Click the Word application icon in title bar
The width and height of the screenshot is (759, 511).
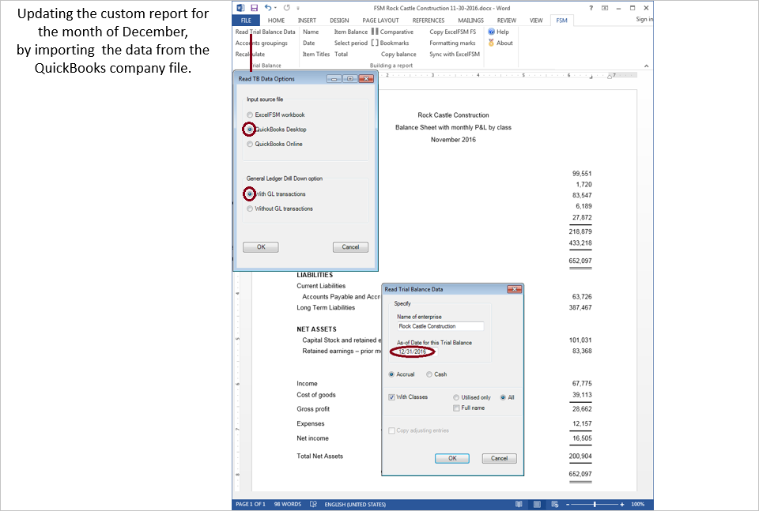point(240,8)
